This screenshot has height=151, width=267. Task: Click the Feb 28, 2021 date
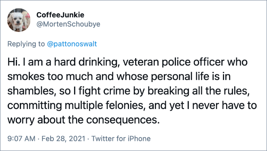pos(64,138)
